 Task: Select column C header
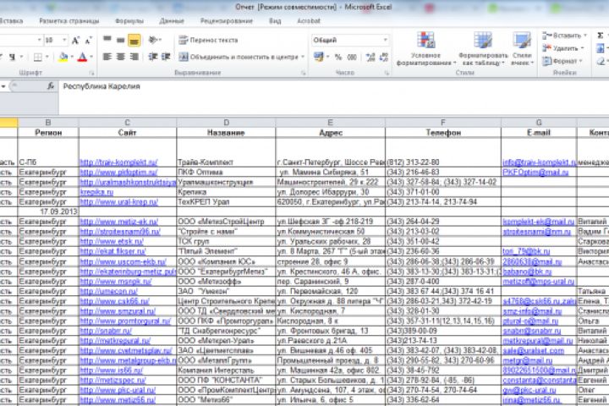[128, 123]
